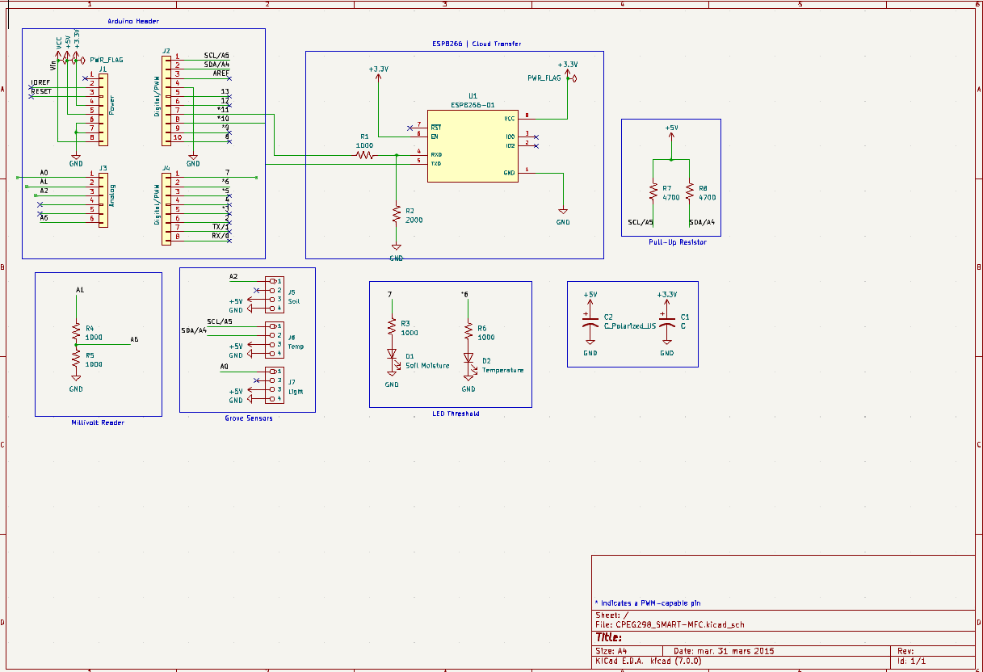This screenshot has height=672, width=983.
Task: Select the U1 ESP8266-01 chip symbol
Action: [473, 146]
